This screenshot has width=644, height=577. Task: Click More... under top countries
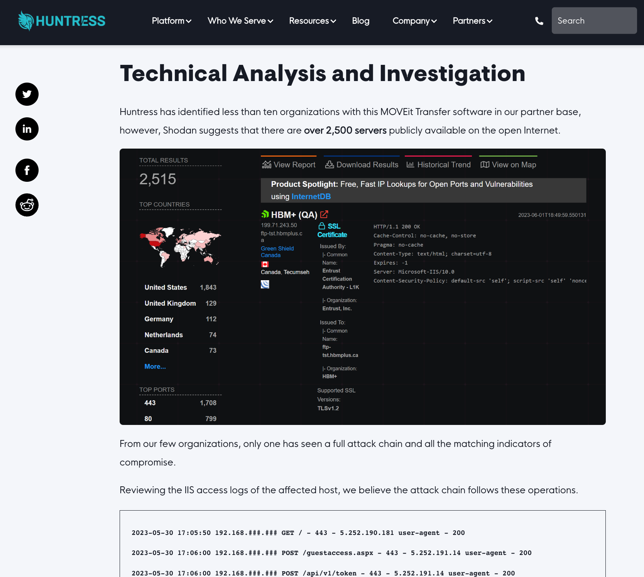tap(155, 367)
